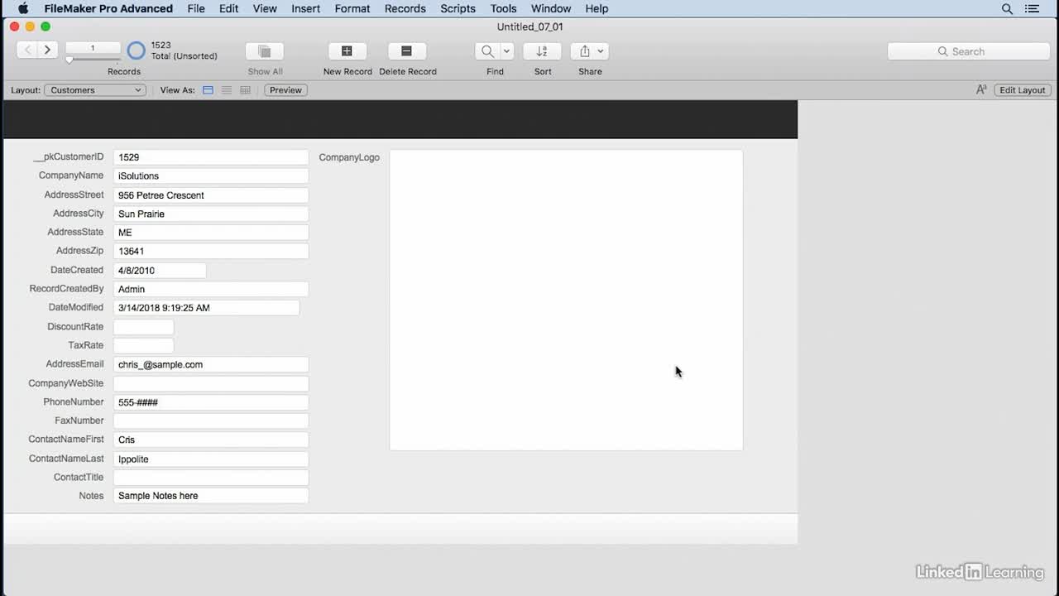
Task: Click the toolbar Search field
Action: pos(969,51)
